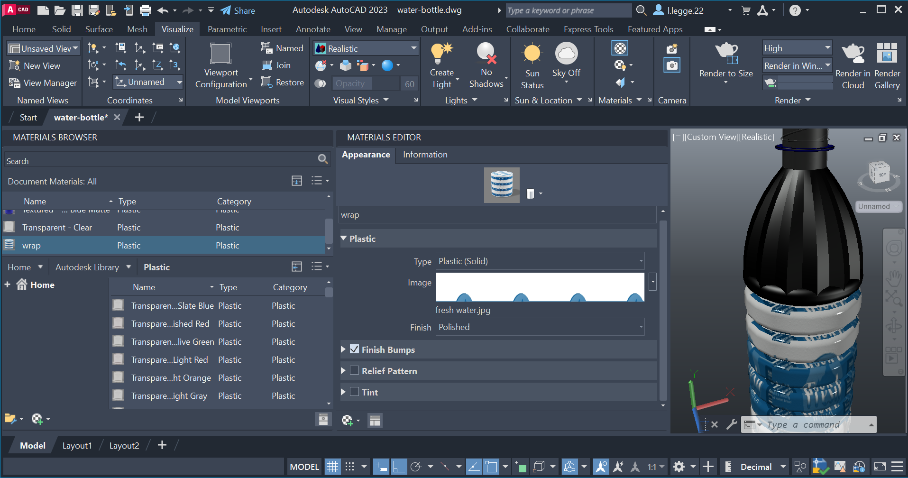
Task: Click the Help question mark icon
Action: (x=795, y=10)
